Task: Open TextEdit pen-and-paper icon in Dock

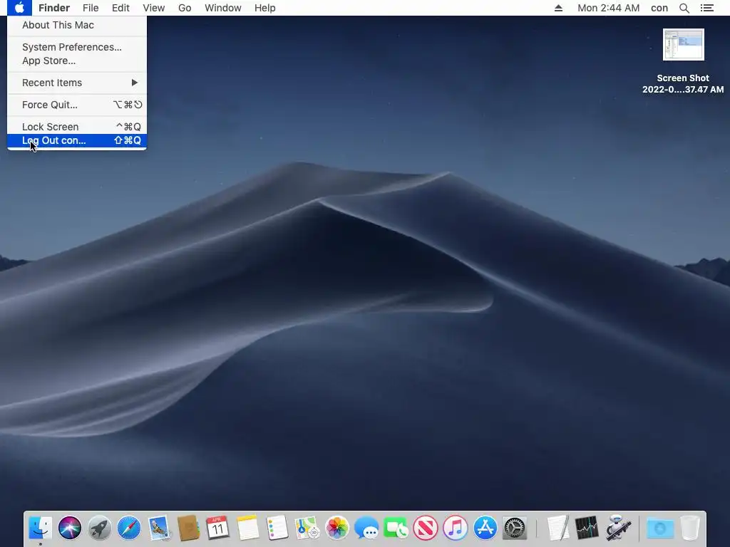Action: click(x=557, y=528)
